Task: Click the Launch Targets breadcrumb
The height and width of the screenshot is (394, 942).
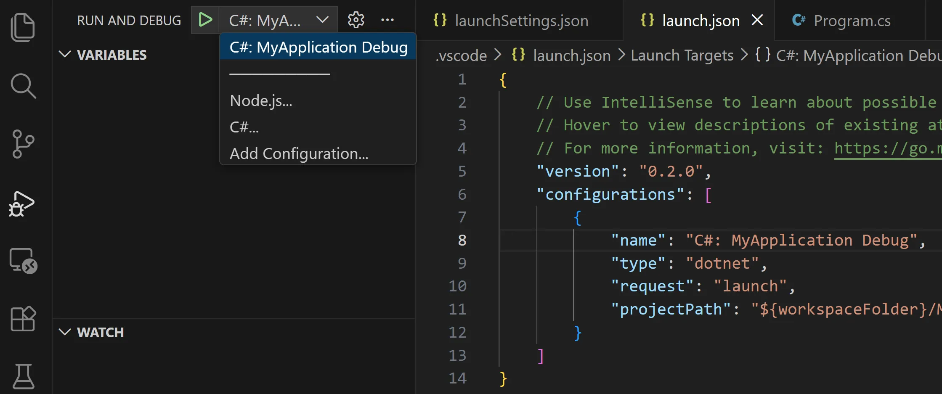Action: pyautogui.click(x=682, y=56)
